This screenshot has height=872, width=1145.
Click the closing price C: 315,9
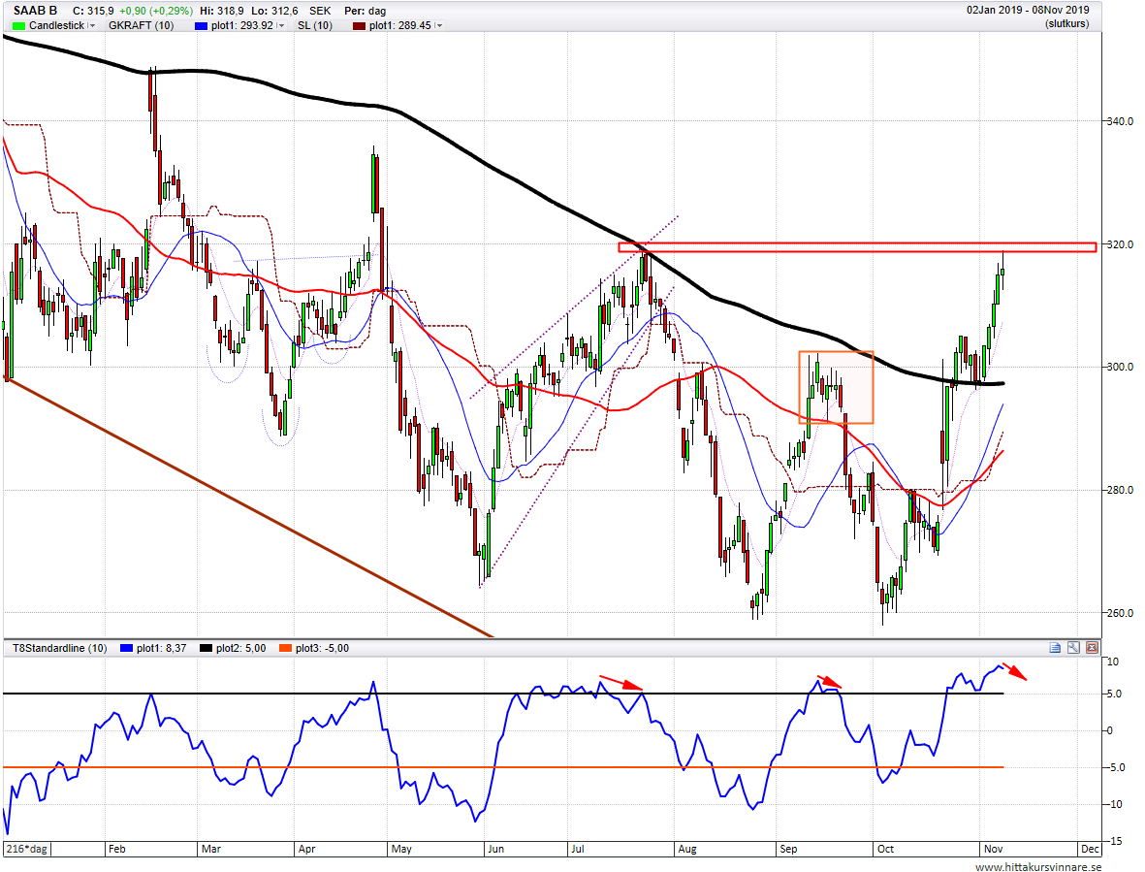(x=93, y=11)
